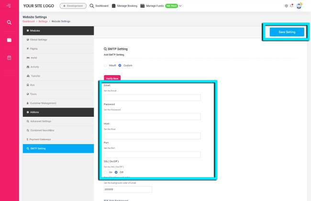Click the settings gear icon in header

coord(287,6)
